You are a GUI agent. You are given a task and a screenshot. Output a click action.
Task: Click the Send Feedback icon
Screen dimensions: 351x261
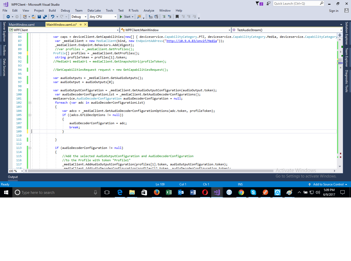click(x=269, y=4)
